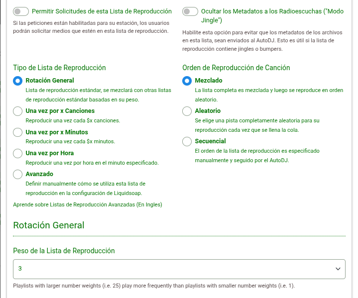Click the Secuencial option label text
This screenshot has height=298, width=358.
coord(210,141)
